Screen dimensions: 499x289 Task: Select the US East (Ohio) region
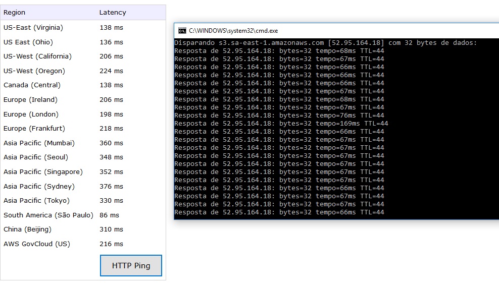coord(28,42)
